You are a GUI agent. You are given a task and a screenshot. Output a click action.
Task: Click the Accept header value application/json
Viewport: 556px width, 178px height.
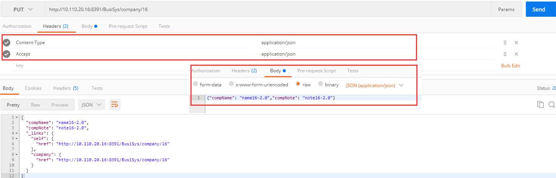pyautogui.click(x=278, y=54)
